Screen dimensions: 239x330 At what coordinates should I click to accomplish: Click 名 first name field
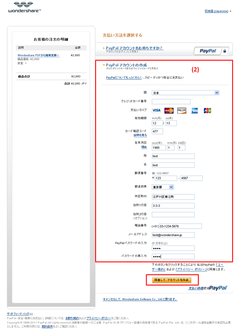click(x=173, y=165)
